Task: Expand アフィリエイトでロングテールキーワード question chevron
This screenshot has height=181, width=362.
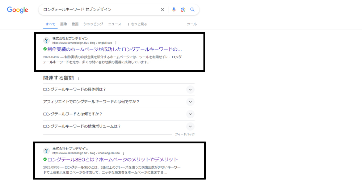Action: (x=190, y=102)
